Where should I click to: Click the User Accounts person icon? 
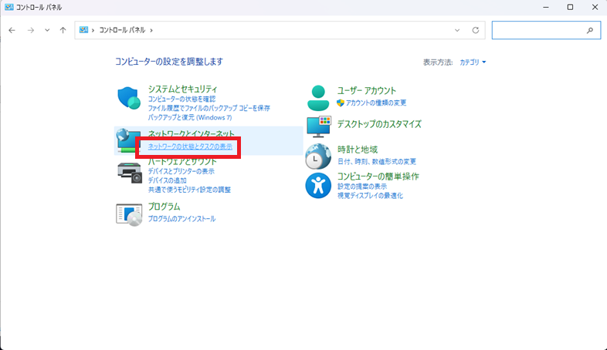tap(318, 97)
